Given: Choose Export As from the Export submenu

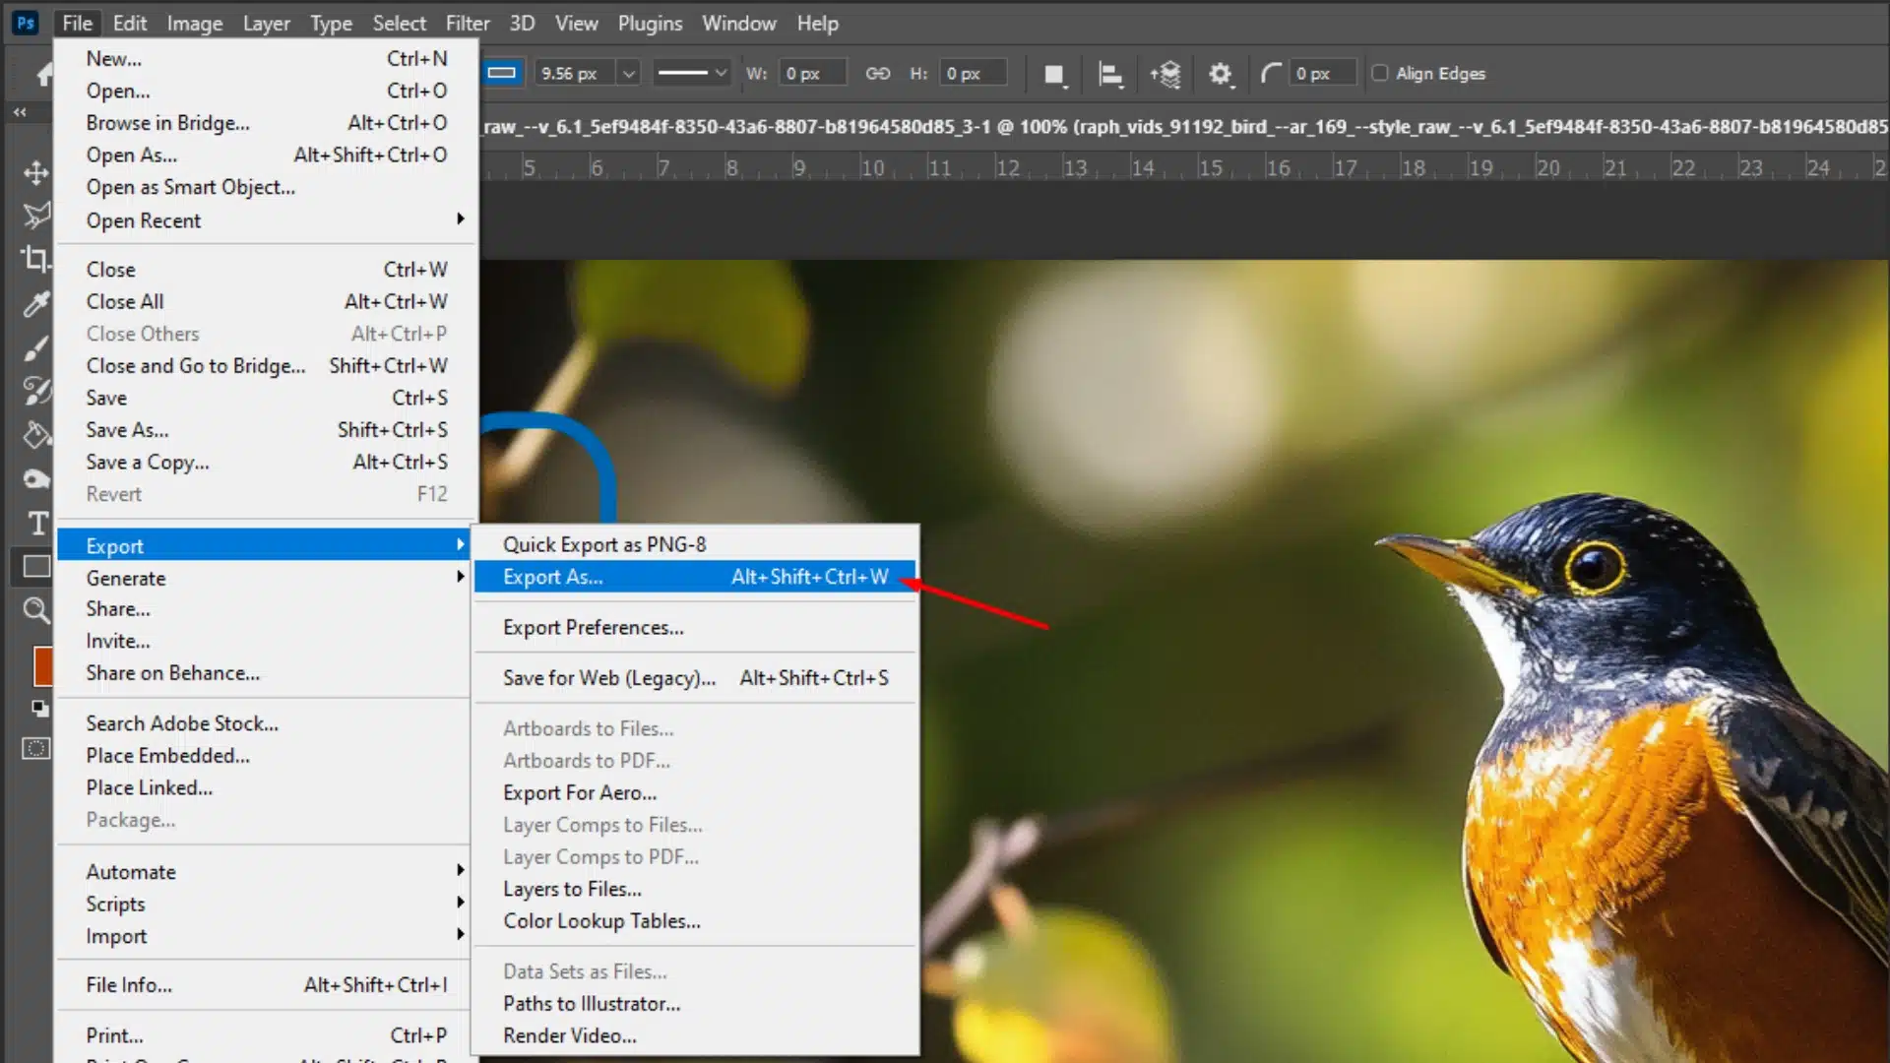Looking at the screenshot, I should click(695, 577).
